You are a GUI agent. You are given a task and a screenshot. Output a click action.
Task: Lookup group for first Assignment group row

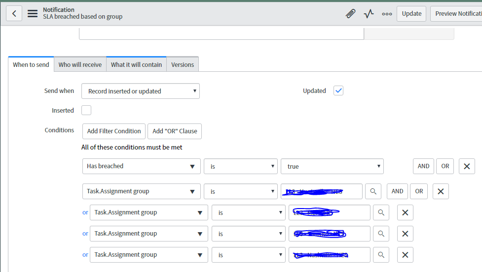point(373,191)
